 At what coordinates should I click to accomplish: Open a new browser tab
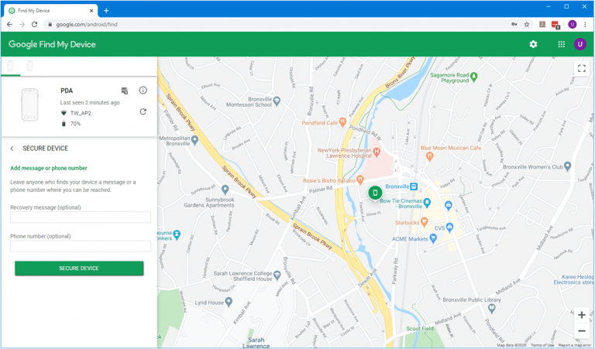106,11
